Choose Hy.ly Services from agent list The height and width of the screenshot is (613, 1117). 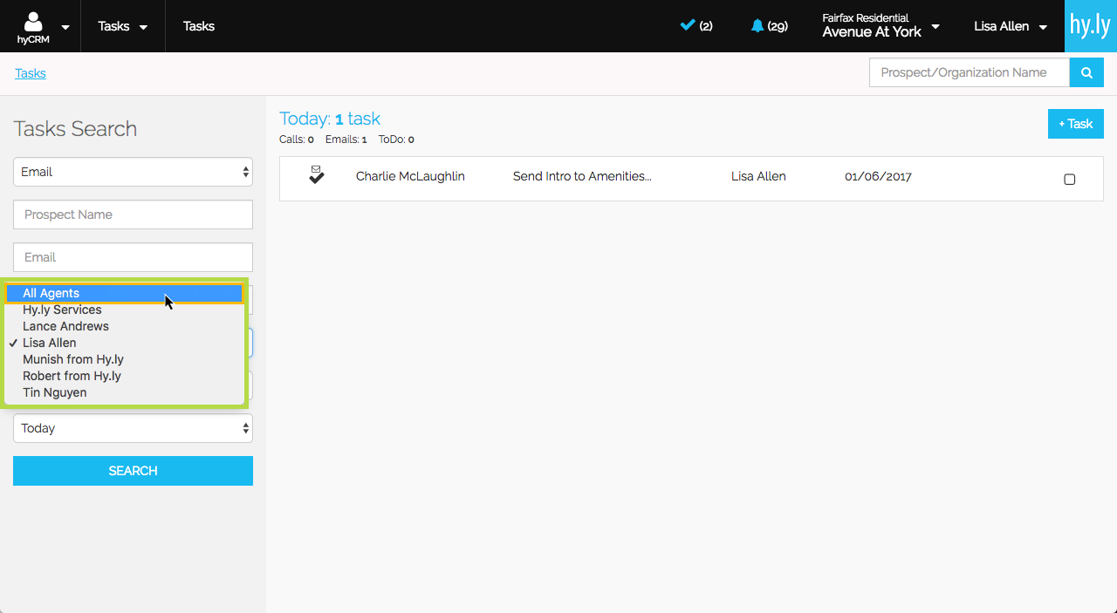123,310
